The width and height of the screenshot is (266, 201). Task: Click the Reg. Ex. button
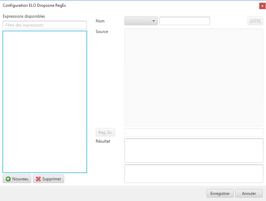coord(105,132)
